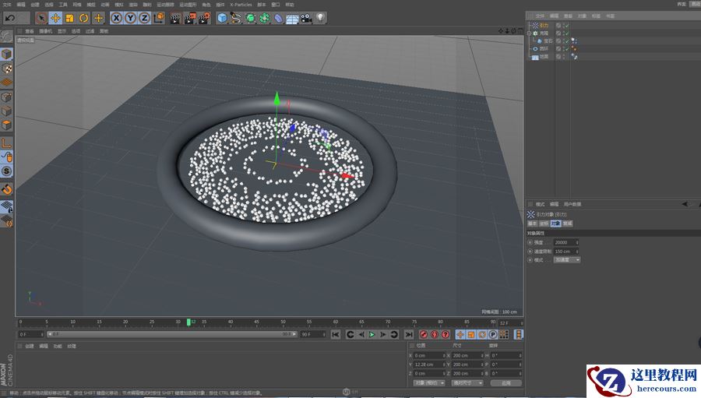Jump to the start of animation

(336, 334)
